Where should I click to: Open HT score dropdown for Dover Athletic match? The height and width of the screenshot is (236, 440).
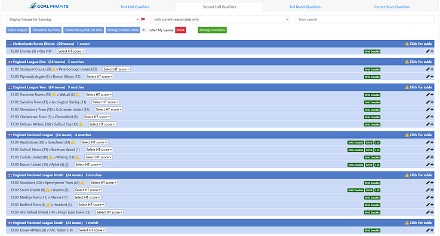tap(92, 230)
